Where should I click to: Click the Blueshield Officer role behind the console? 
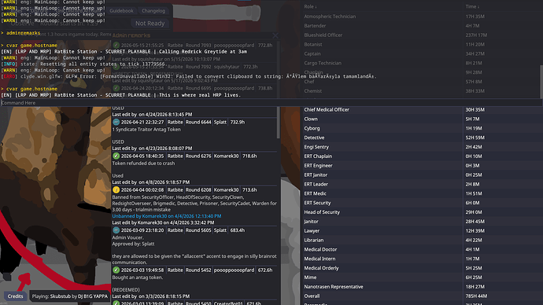(323, 35)
